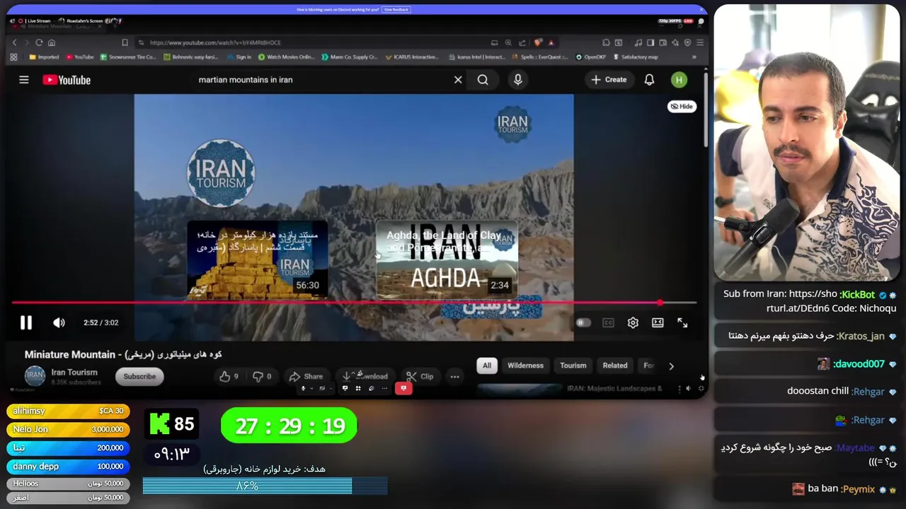Viewport: 906px width, 509px height.
Task: Reload the page in the browser
Action: point(39,42)
